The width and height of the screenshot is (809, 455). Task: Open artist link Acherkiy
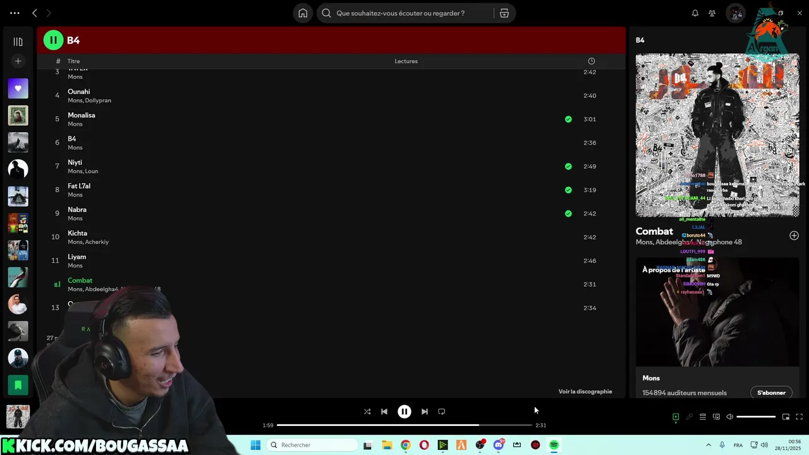[x=97, y=242]
